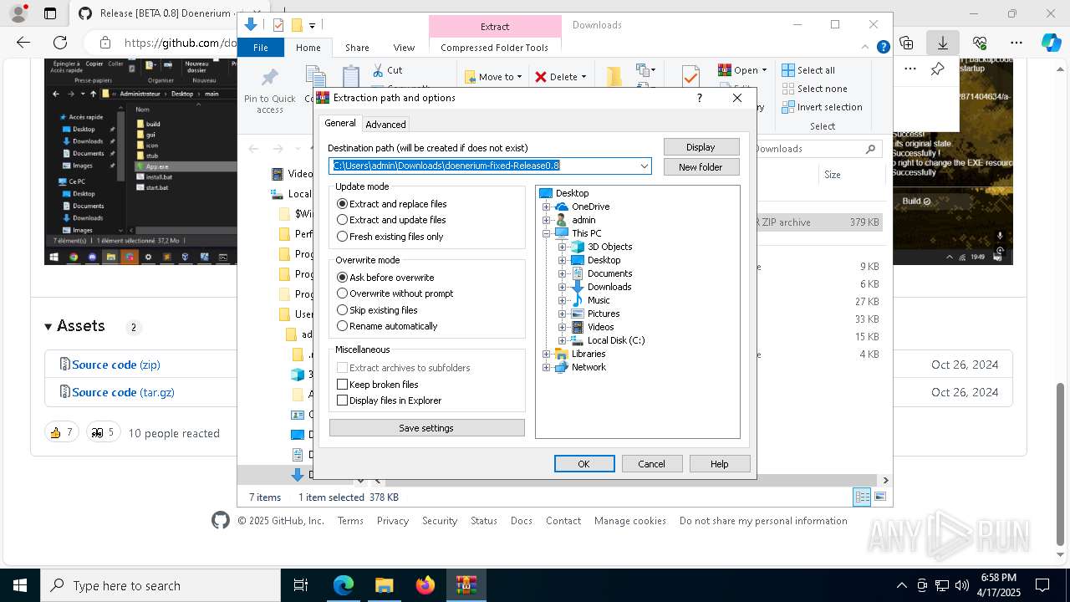Select Music folder in tree

590,300
